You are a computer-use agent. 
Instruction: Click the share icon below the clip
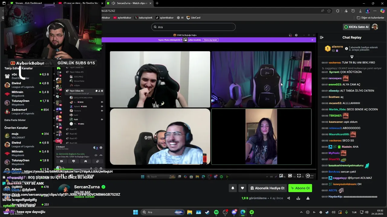[288, 198]
